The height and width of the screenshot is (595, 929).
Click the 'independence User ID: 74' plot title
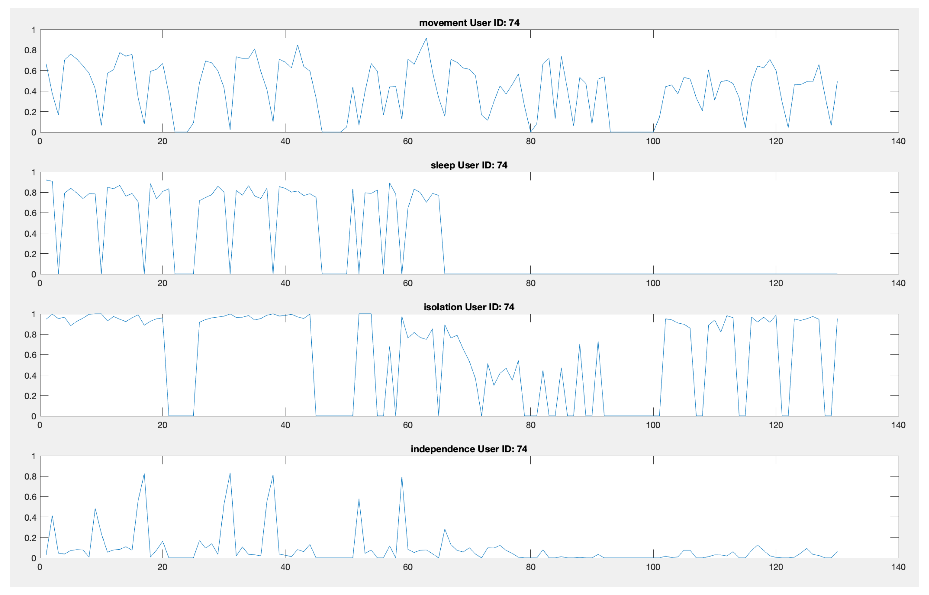pyautogui.click(x=469, y=449)
